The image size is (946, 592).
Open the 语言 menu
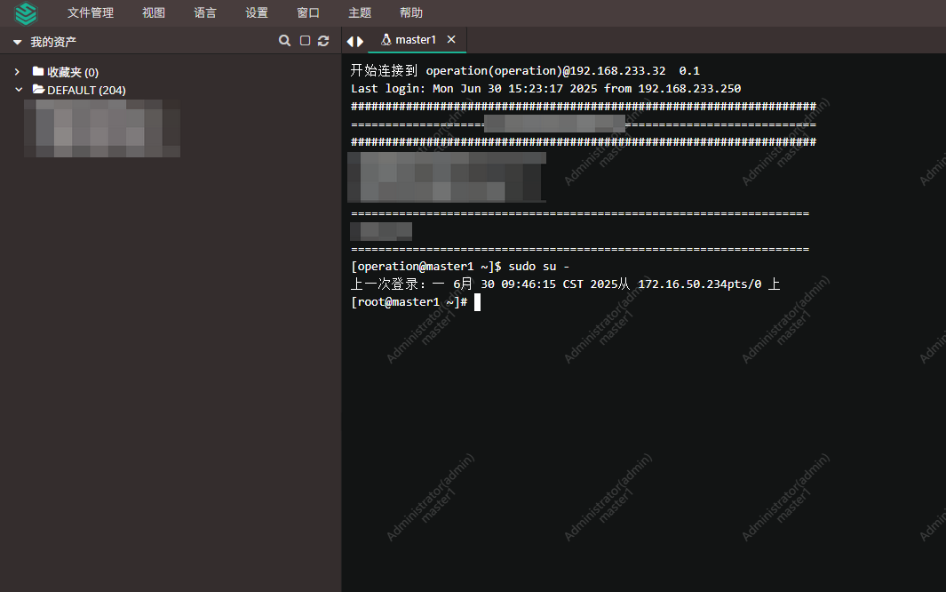pyautogui.click(x=205, y=13)
